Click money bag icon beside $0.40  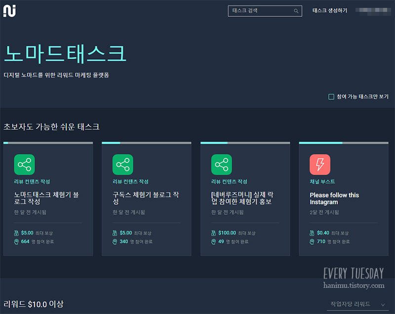click(312, 233)
